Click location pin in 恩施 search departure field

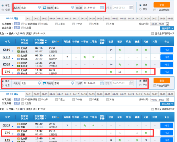pos(39,83)
